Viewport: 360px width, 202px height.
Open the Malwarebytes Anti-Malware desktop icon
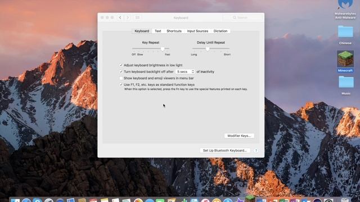[345, 9]
